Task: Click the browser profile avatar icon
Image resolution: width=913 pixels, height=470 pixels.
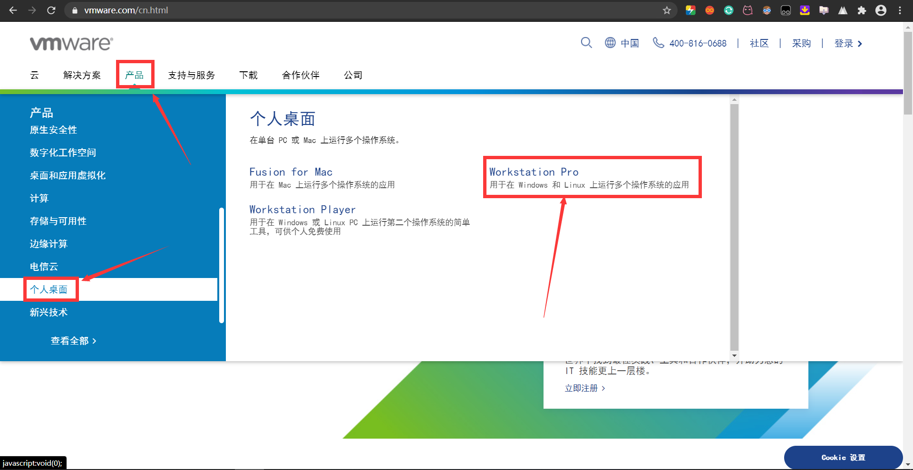Action: point(881,10)
